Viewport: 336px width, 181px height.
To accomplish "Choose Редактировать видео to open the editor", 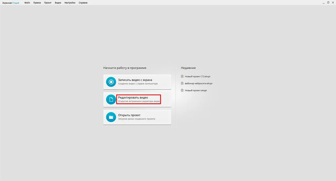I will click(138, 99).
